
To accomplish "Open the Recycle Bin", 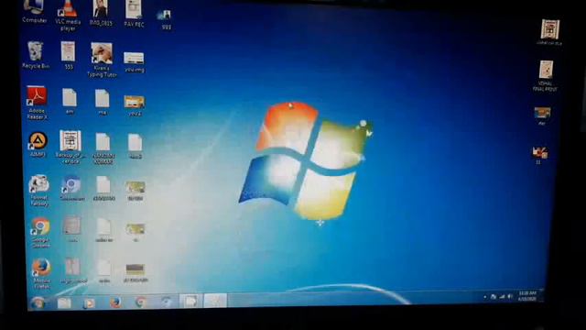I will (x=36, y=55).
